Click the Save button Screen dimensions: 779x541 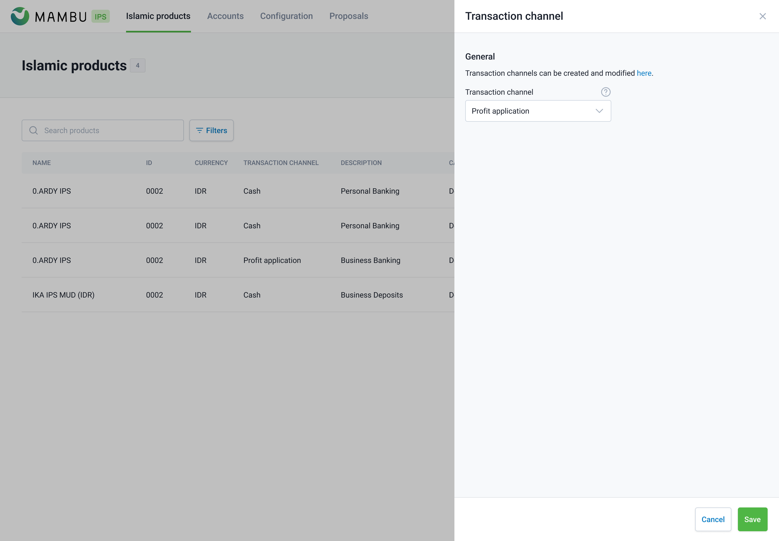(x=752, y=519)
